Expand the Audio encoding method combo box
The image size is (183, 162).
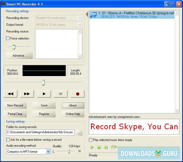(x=48, y=152)
